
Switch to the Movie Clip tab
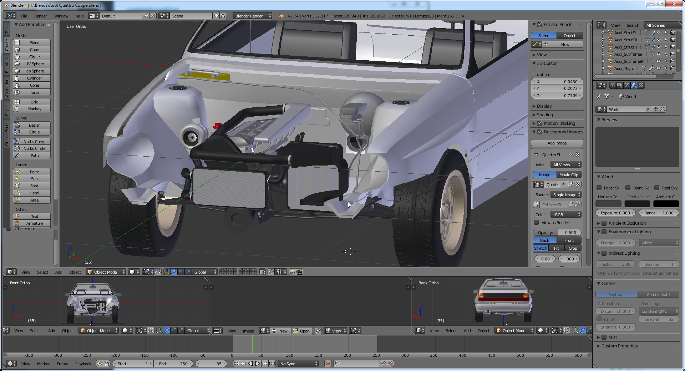coord(569,175)
